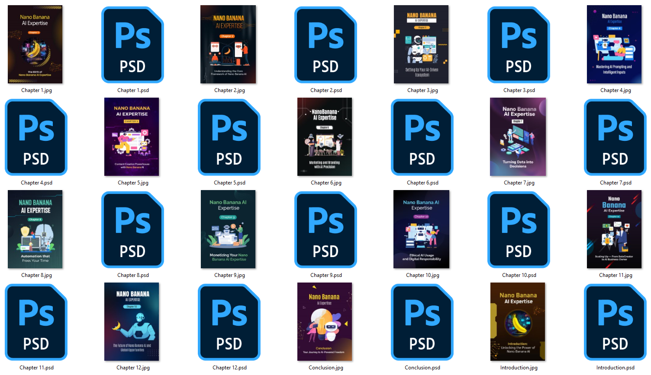
Task: Click the Chapter 2.psd file icon
Action: tap(325, 45)
